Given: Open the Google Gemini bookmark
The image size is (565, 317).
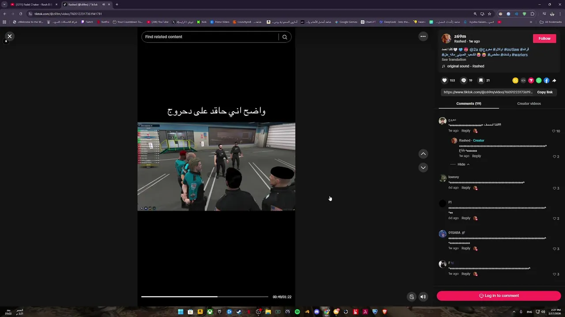Looking at the screenshot, I should [346, 22].
